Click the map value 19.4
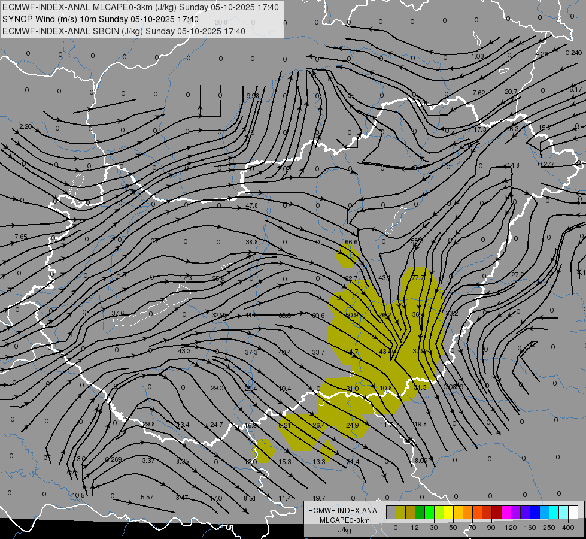The width and height of the screenshot is (586, 539). [x=285, y=389]
